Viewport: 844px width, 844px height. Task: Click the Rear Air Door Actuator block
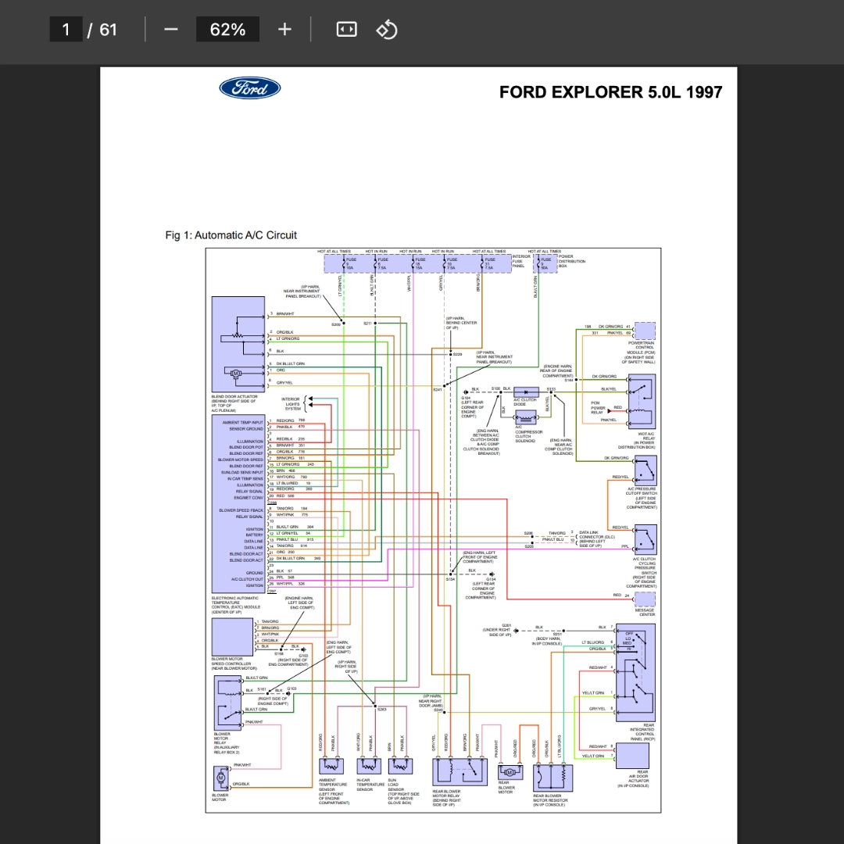coord(632,756)
